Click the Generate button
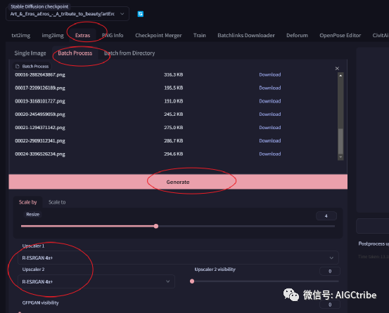Image resolution: width=389 pixels, height=313 pixels. pyautogui.click(x=178, y=182)
